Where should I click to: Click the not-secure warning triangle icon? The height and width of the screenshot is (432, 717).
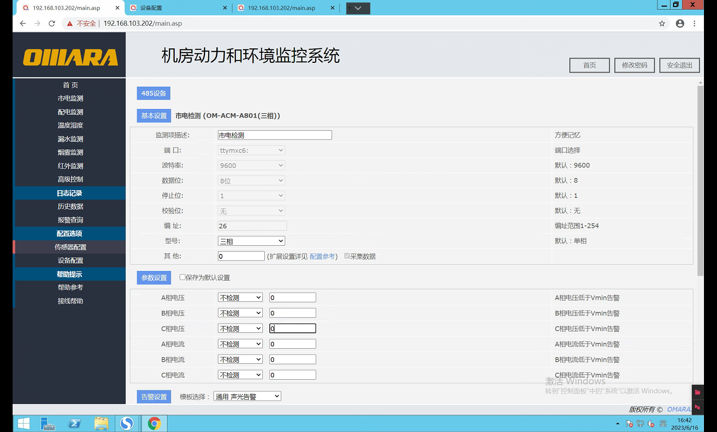tap(70, 23)
